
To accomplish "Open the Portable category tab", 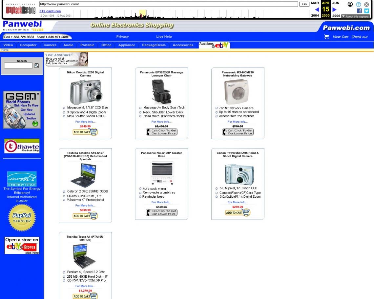I will pyautogui.click(x=87, y=45).
